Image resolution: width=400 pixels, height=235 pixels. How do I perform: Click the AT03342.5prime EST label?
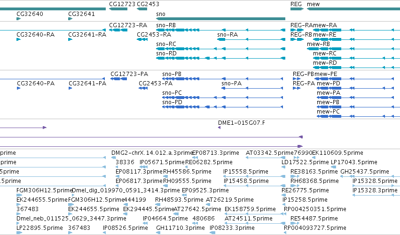point(270,153)
